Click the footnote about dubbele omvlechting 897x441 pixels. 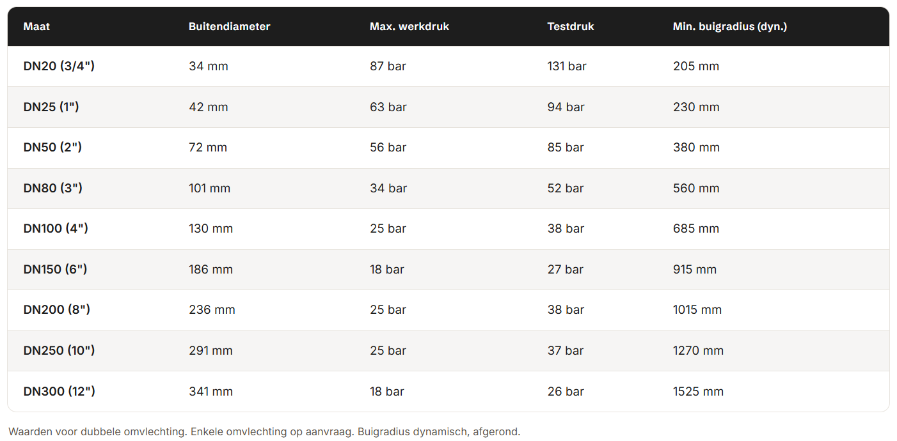coord(264,431)
